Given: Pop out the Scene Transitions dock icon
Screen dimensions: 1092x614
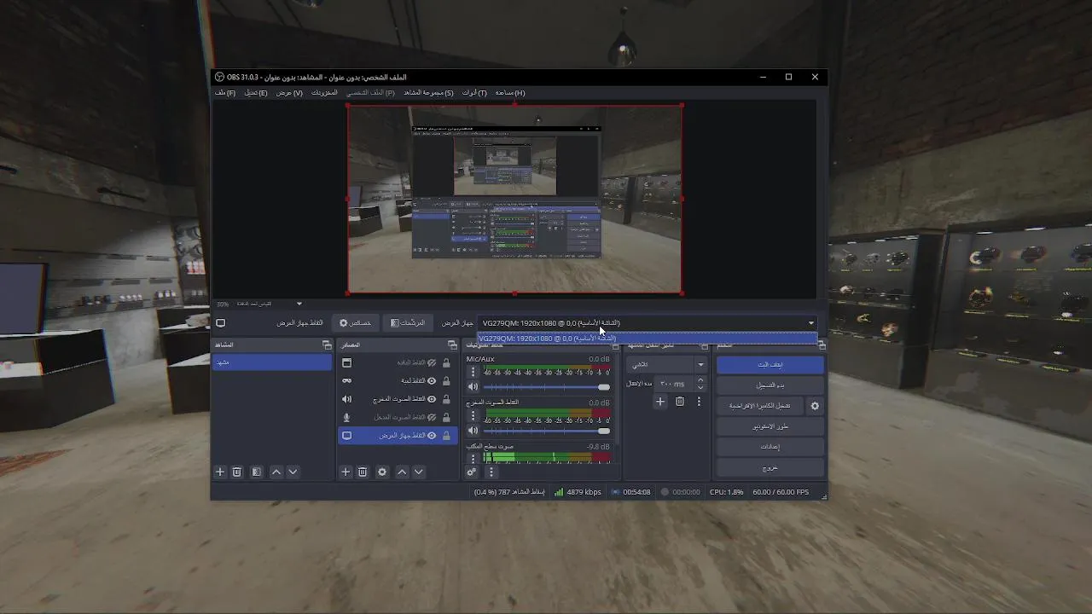Looking at the screenshot, I should 704,345.
